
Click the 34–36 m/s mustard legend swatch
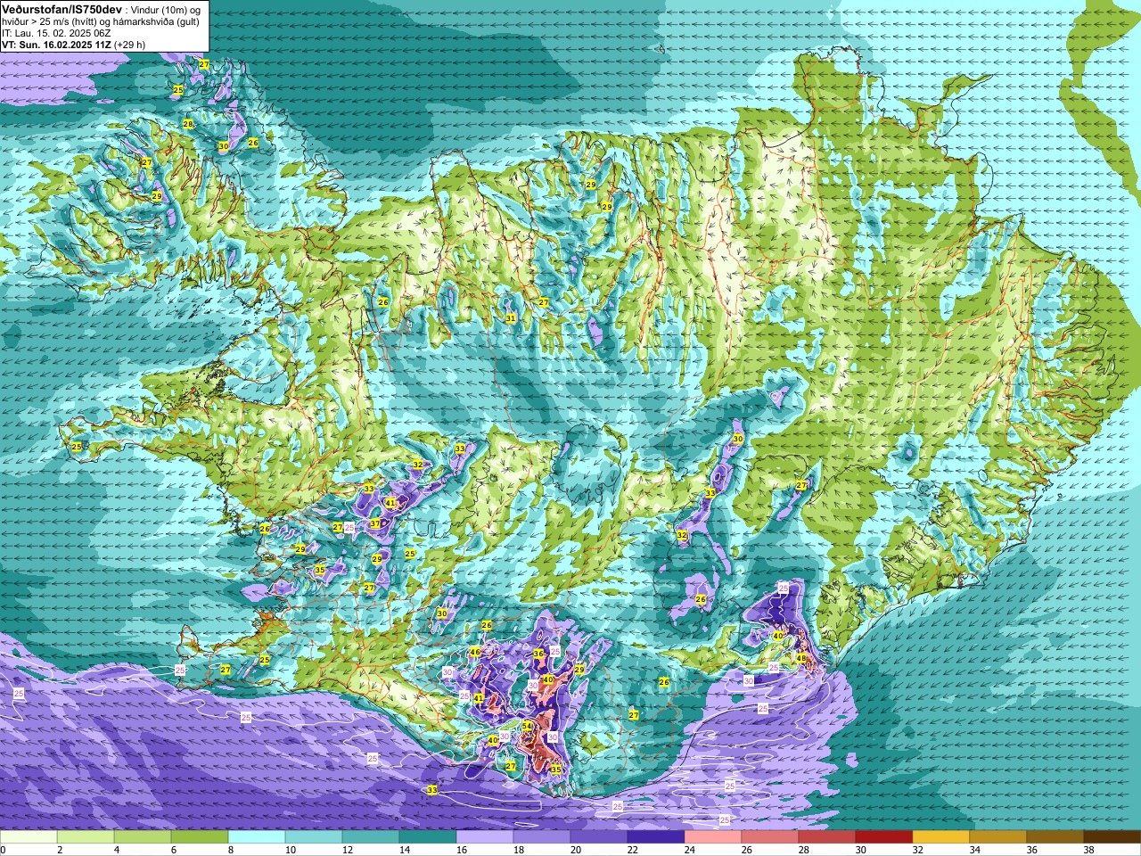point(998,837)
